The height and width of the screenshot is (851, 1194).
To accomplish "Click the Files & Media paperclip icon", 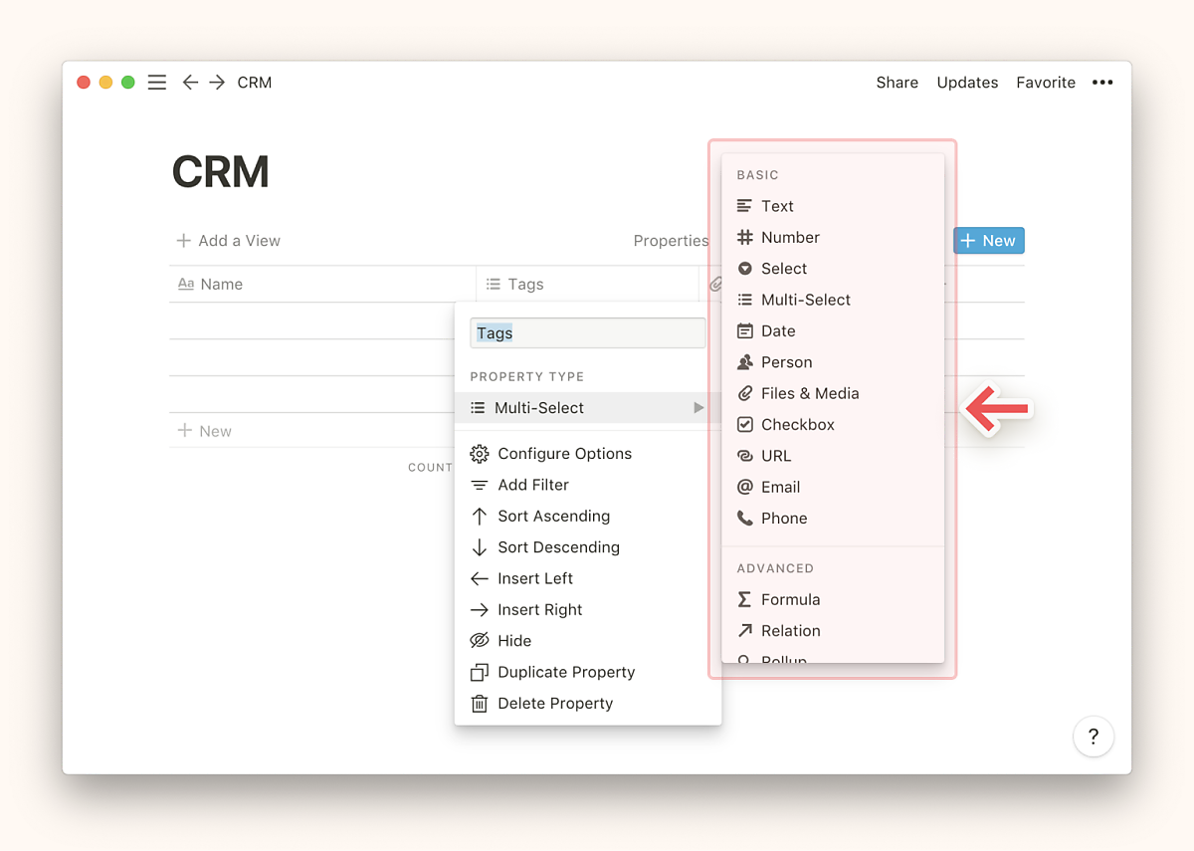I will tap(744, 393).
